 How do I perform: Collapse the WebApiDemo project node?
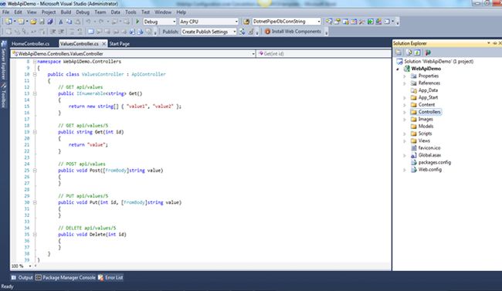[x=398, y=69]
